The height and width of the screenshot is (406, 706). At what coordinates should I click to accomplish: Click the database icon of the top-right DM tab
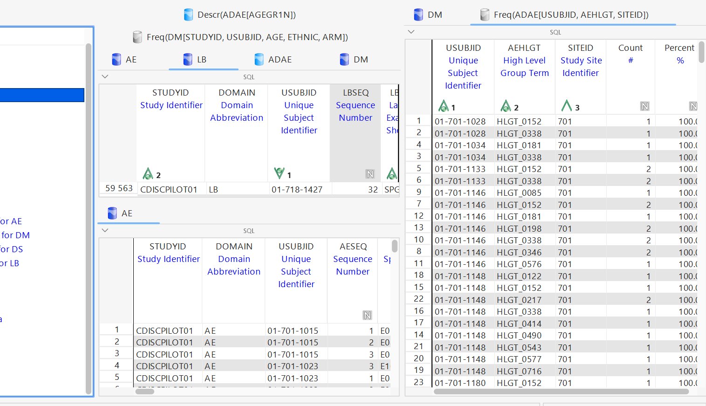pos(418,15)
